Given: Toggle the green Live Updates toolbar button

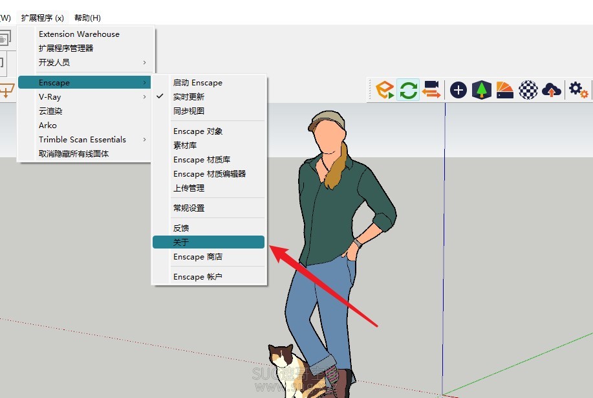Looking at the screenshot, I should tap(409, 90).
